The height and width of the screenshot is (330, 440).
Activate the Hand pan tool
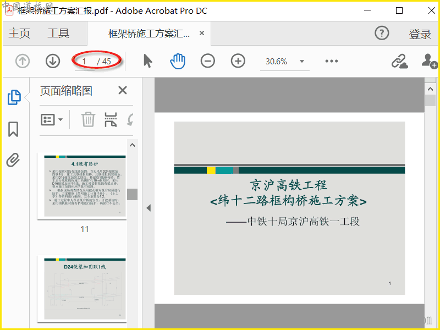pyautogui.click(x=178, y=62)
